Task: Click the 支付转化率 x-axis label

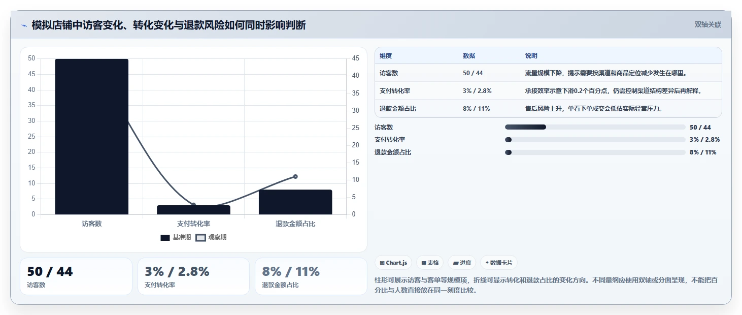Action: [x=193, y=224]
